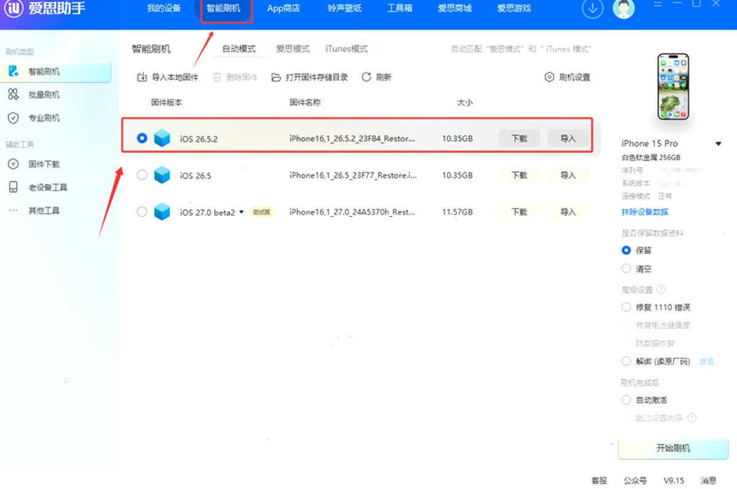Click 导入 for iOS 27.0 beta2
Screen dimensions: 737x489
pos(568,212)
